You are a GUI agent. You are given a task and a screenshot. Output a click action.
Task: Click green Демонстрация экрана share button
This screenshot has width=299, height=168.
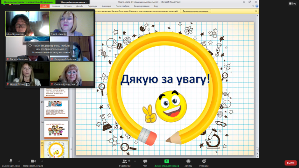pos(167,163)
